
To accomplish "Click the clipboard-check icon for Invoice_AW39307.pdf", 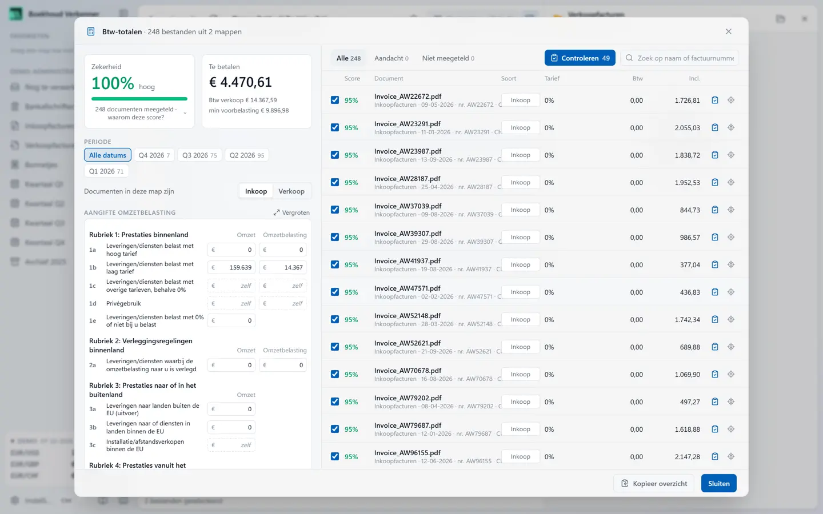I will click(715, 237).
